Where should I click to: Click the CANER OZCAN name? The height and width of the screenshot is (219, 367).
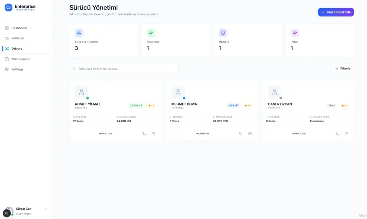[x=280, y=104]
